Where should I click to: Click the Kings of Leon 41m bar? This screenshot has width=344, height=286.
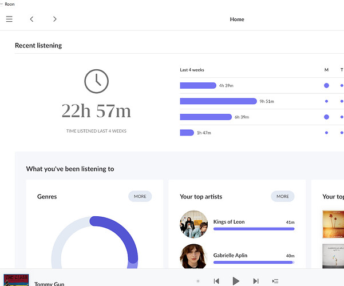pyautogui.click(x=254, y=229)
